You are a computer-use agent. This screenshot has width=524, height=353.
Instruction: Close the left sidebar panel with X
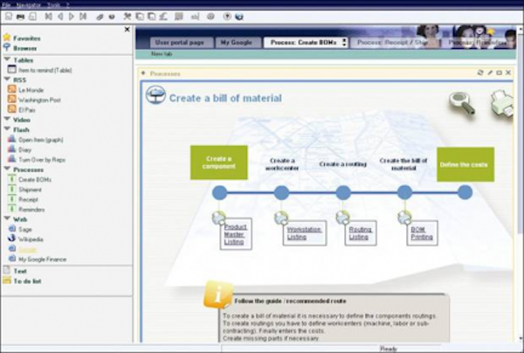point(127,30)
